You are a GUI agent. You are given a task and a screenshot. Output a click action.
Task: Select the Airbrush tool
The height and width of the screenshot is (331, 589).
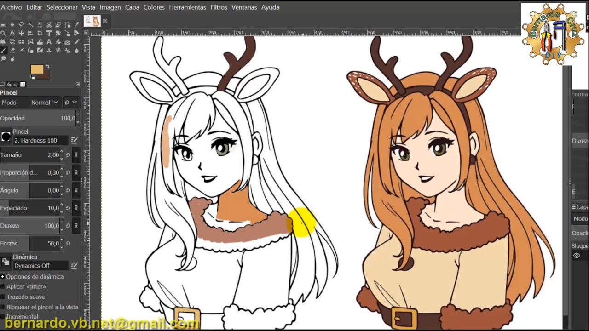(x=21, y=51)
